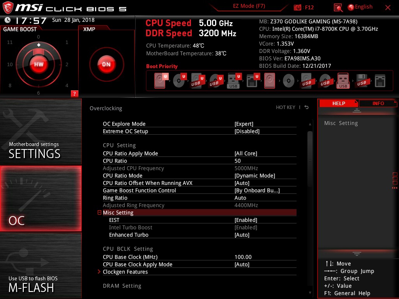Image resolution: width=399 pixels, height=299 pixels.
Task: Close the BIOS with the X icon
Action: click(388, 8)
